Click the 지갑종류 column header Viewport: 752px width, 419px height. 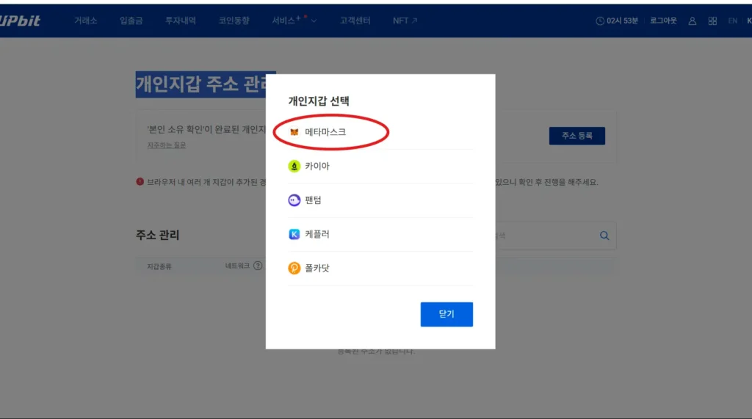[x=159, y=266]
